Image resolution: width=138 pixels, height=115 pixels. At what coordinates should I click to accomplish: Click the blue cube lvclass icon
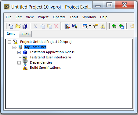pos(25,52)
